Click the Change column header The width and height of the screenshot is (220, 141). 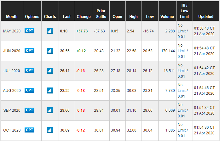point(83,17)
